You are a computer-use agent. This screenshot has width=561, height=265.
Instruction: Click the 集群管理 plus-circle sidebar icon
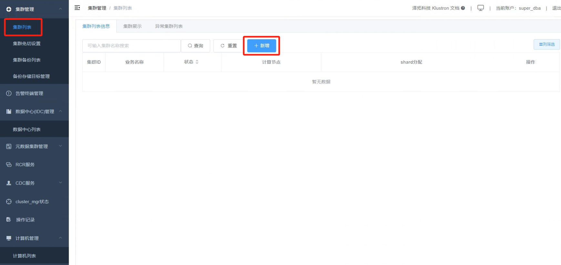coord(9,9)
